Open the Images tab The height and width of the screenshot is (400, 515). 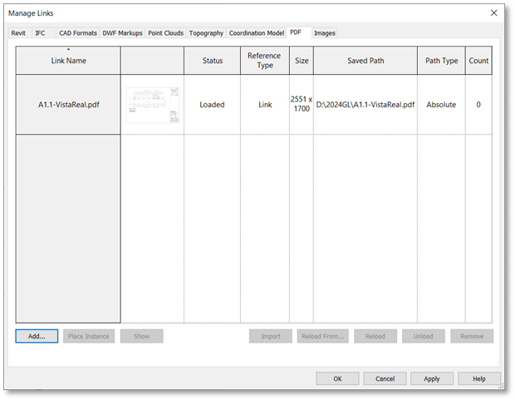coord(325,33)
